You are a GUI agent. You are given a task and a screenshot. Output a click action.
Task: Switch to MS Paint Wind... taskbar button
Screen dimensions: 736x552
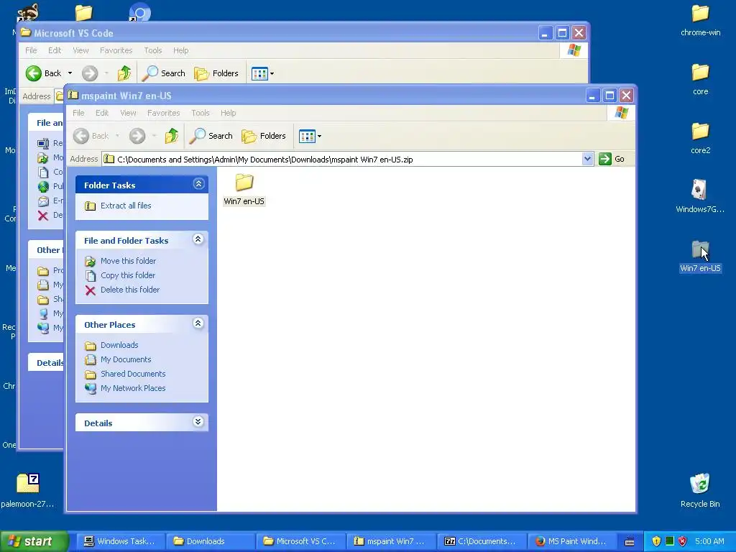pos(573,541)
